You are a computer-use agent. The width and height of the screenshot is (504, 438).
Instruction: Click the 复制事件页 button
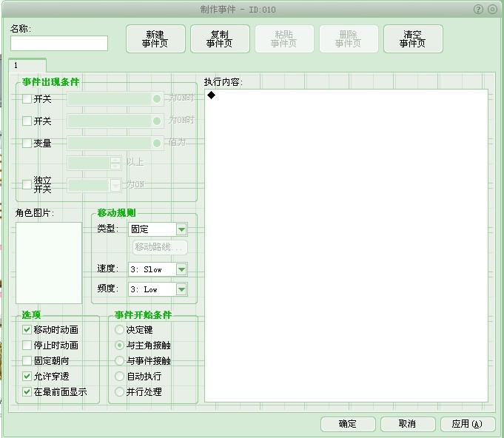coord(220,39)
